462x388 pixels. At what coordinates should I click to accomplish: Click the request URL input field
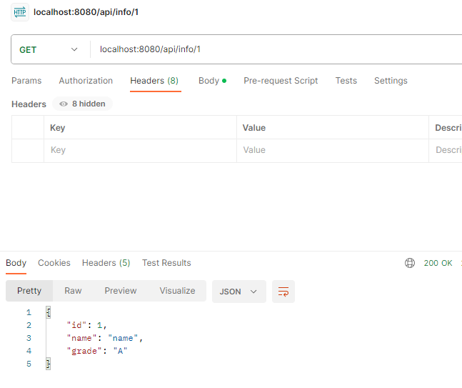point(271,49)
